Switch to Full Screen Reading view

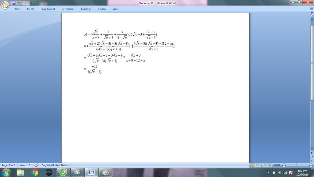(257, 165)
